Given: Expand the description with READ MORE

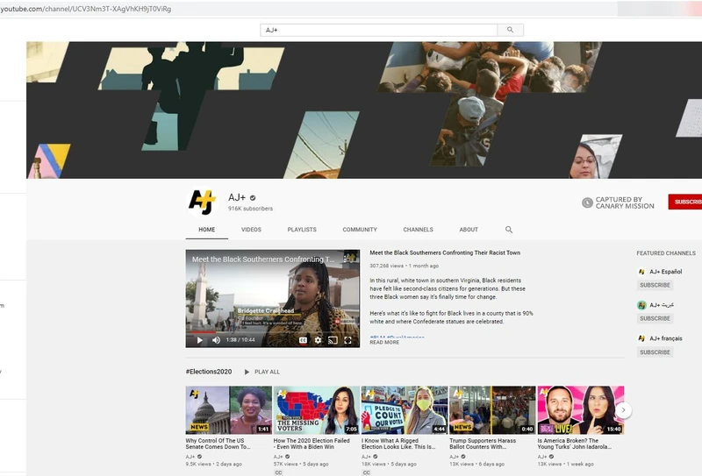Looking at the screenshot, I should coord(384,343).
